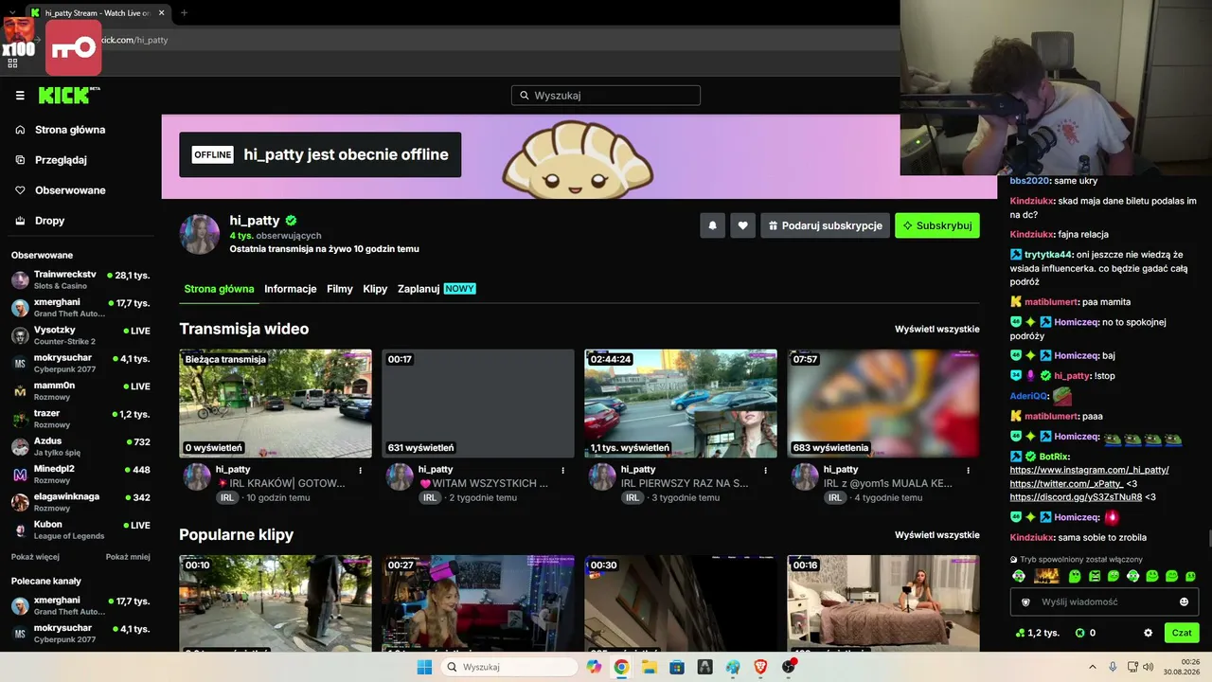1212x682 pixels.
Task: Launch Google Chrome from the taskbar
Action: [x=621, y=667]
